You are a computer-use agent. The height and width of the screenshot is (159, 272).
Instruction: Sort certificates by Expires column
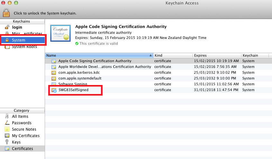click(216, 55)
